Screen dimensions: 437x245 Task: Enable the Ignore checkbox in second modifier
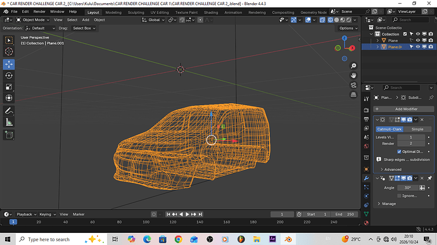point(399,196)
